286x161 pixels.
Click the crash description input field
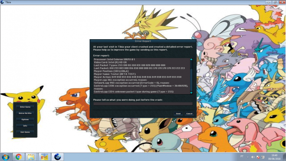coord(143,103)
